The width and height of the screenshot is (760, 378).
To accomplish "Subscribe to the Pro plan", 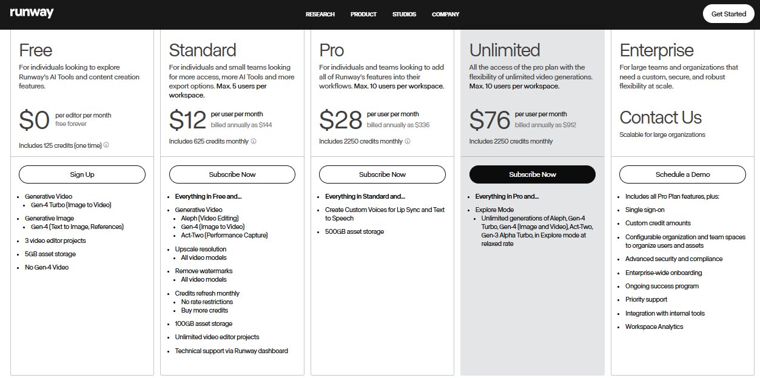I will coord(382,174).
